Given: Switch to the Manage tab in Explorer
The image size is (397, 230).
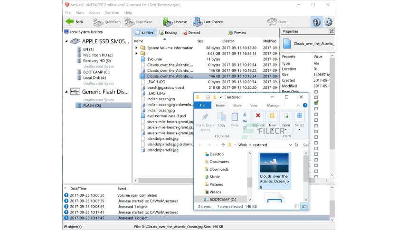Looking at the screenshot, I should [273, 105].
